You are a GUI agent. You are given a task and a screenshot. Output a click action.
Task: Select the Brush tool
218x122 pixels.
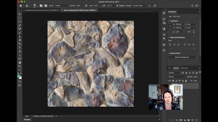tap(20, 33)
